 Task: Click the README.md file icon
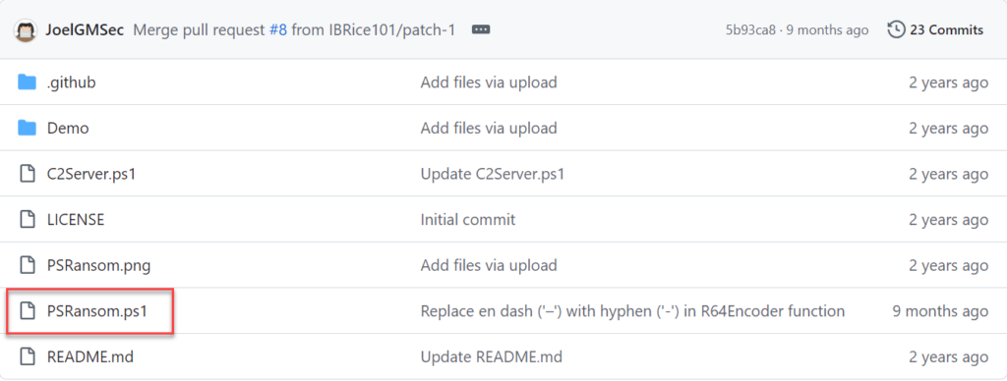27,356
